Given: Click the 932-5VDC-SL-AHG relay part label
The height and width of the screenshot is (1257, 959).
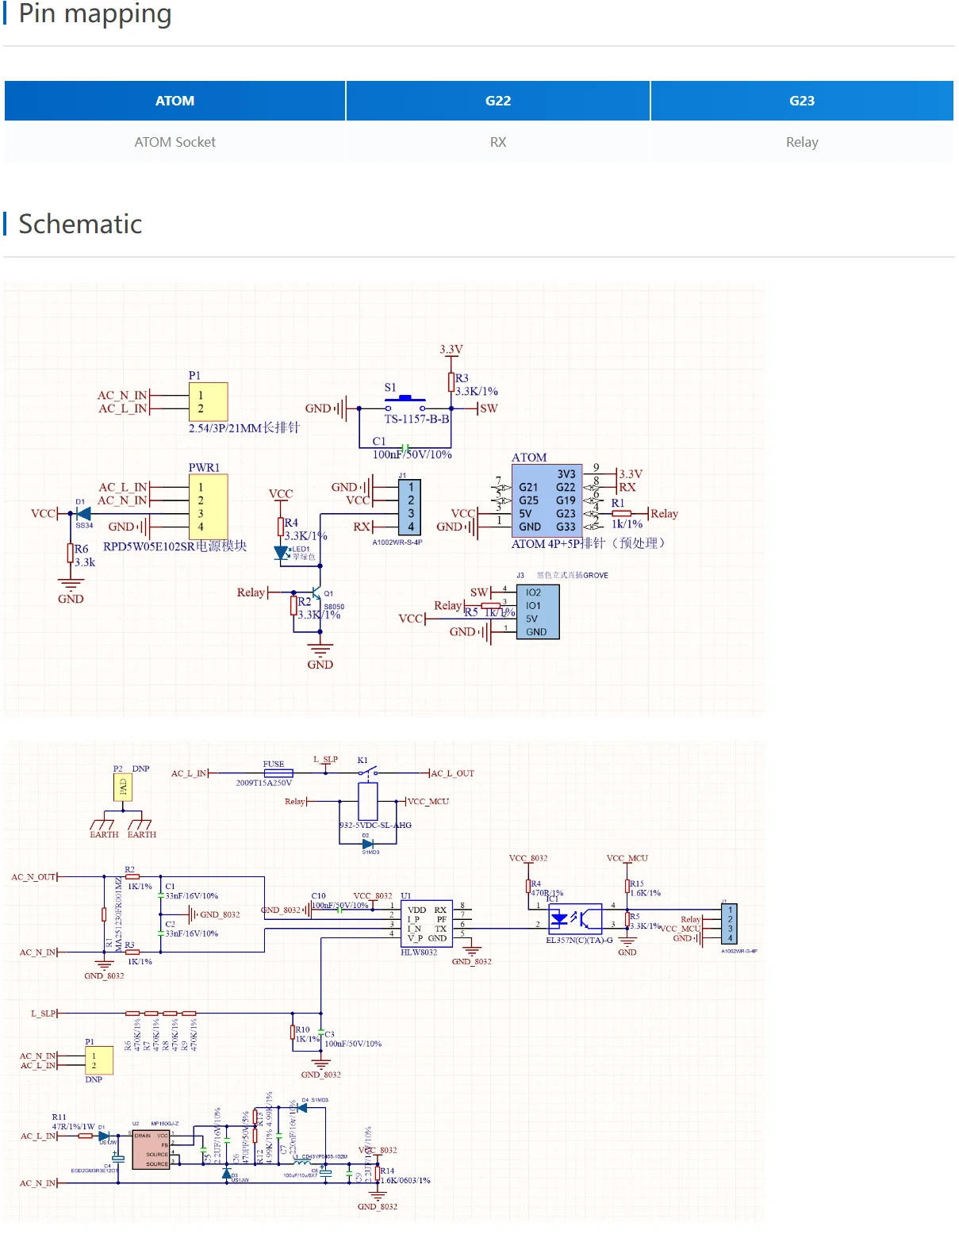Looking at the screenshot, I should pyautogui.click(x=375, y=826).
